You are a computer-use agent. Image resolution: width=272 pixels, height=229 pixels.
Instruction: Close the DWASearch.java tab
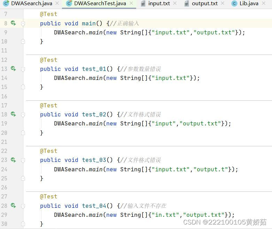(x=57, y=3)
